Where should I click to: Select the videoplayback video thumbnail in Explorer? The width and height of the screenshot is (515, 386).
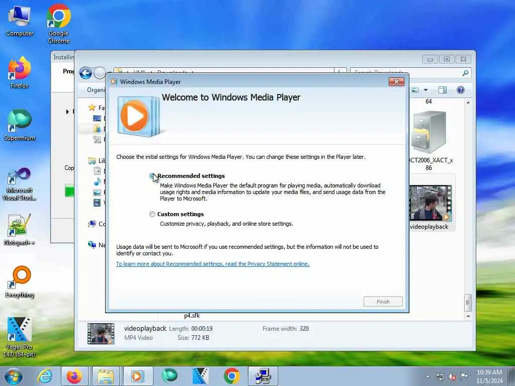(x=431, y=203)
